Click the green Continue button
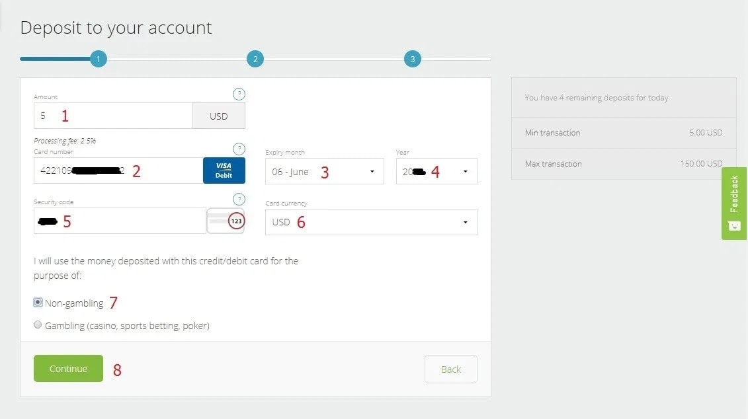Screen dimensions: 748x419 click(x=68, y=369)
